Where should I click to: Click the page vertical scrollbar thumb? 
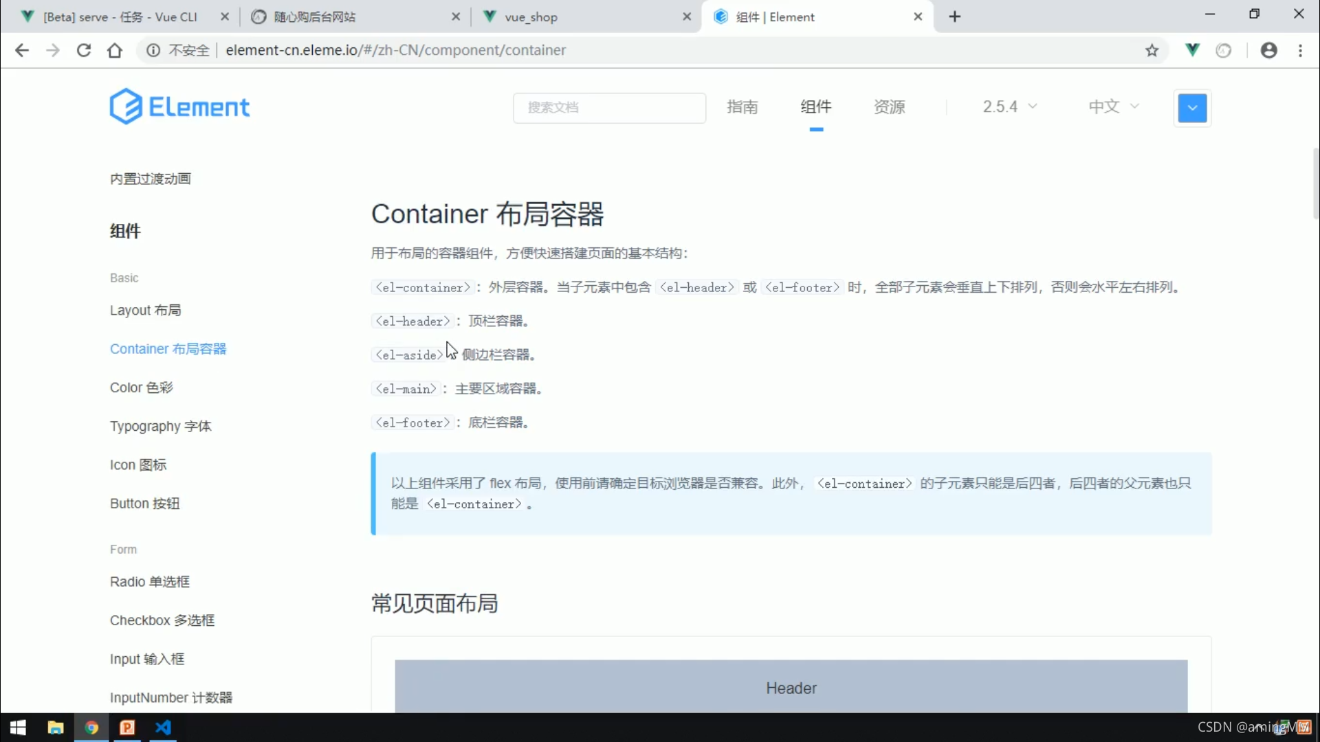click(1315, 183)
